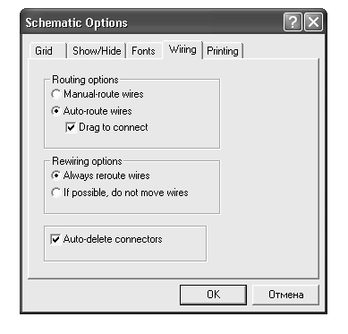Go to the Fonts tab
348x334 pixels.
(x=143, y=51)
